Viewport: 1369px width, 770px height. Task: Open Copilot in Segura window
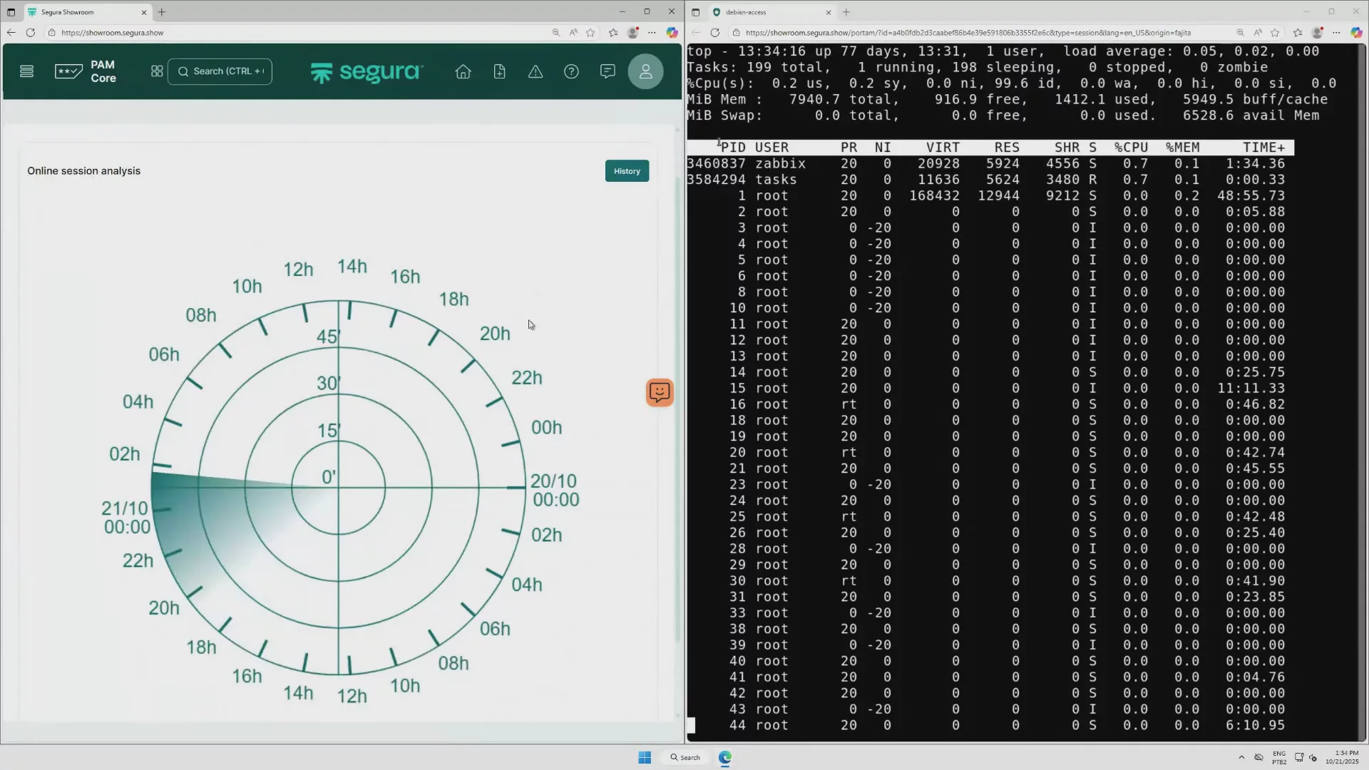(672, 32)
